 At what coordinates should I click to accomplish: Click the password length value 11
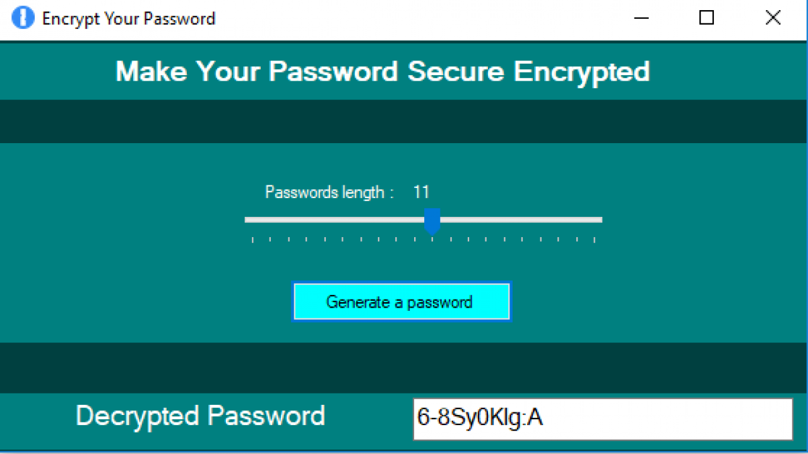[x=421, y=192]
